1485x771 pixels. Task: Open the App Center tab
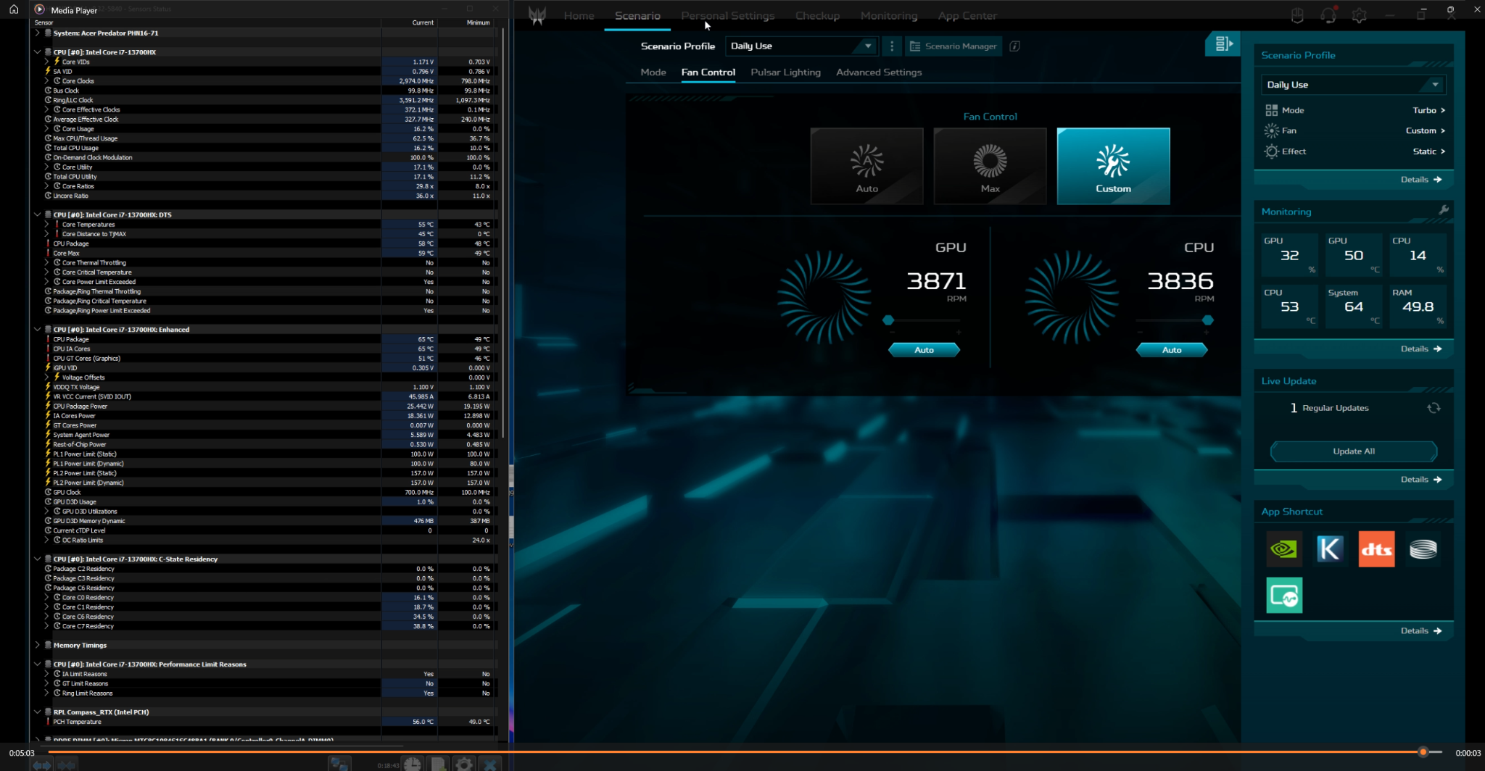967,16
